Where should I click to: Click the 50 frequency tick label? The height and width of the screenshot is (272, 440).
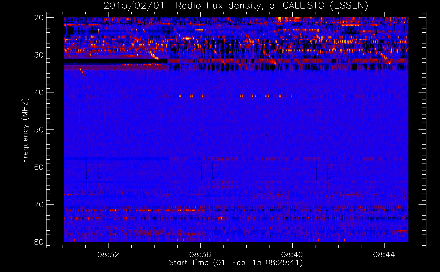(39, 130)
